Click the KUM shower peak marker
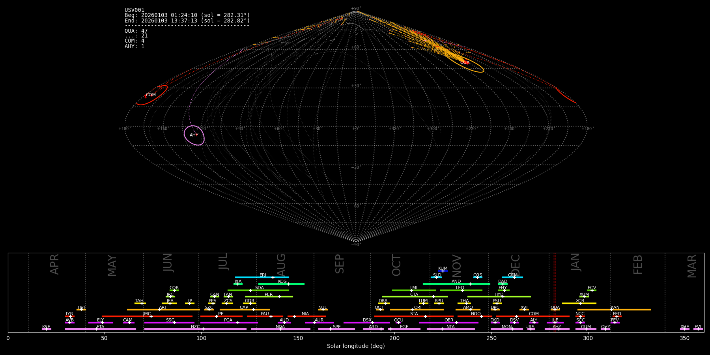The width and height of the screenshot is (710, 355). pos(443,271)
